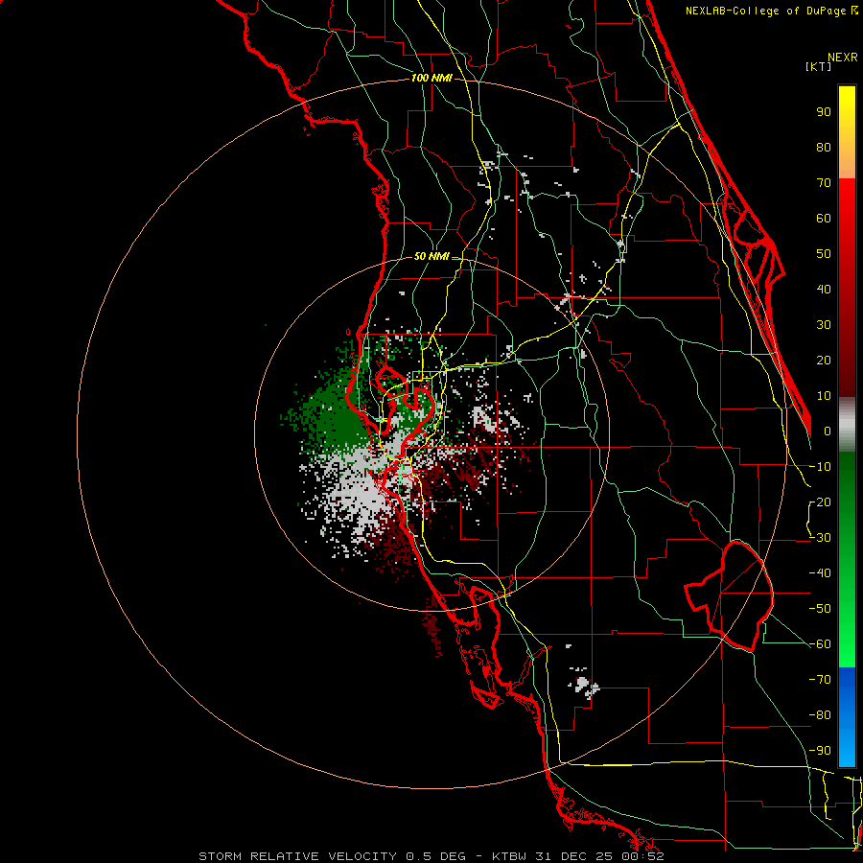Image resolution: width=863 pixels, height=863 pixels.
Task: Click the 90 value on the velocity scale
Action: pos(824,112)
